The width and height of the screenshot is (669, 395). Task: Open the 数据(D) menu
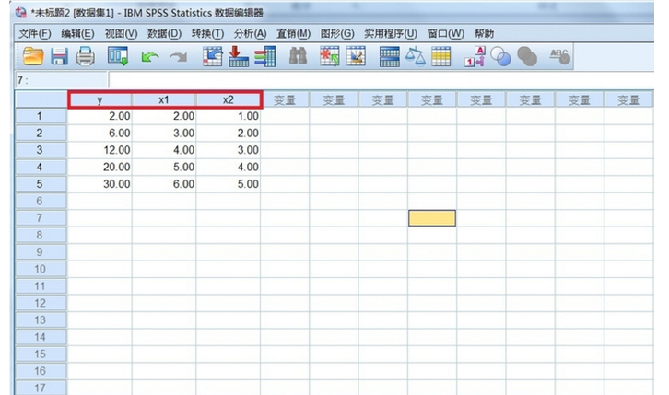164,34
